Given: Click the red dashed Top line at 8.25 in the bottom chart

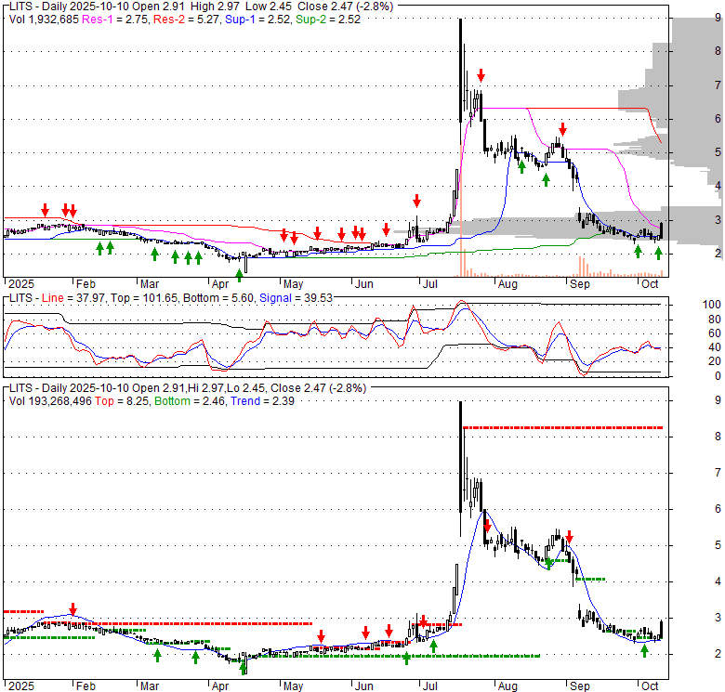Looking at the screenshot, I should [x=562, y=428].
